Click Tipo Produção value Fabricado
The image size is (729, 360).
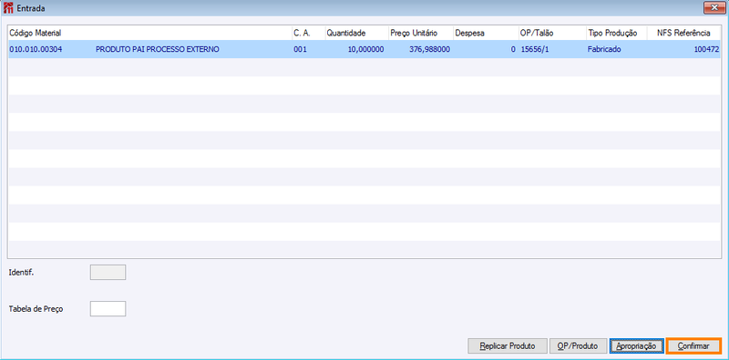[x=604, y=49]
